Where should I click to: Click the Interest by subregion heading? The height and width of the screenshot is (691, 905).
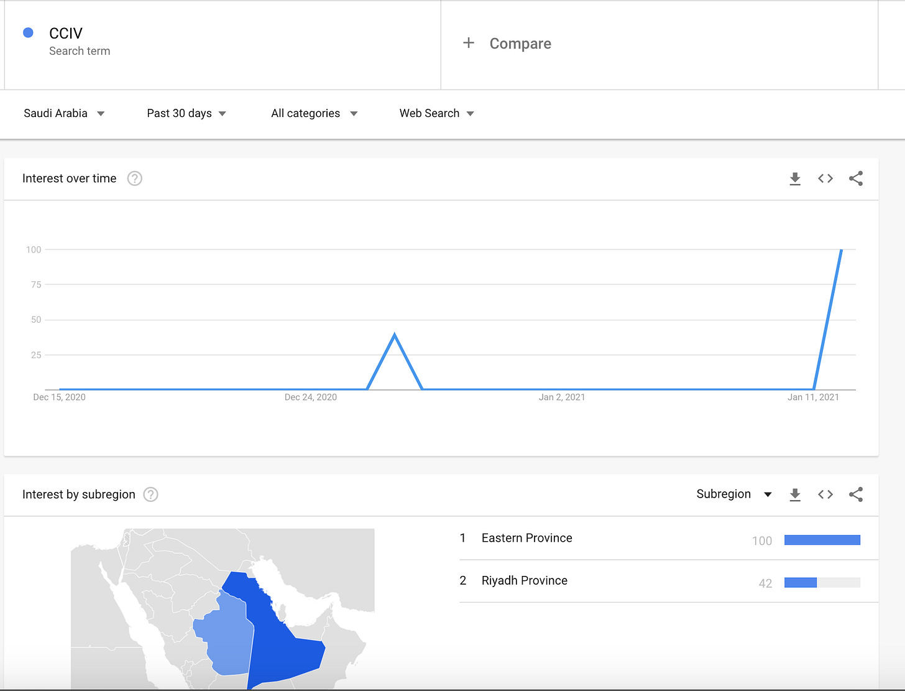[x=78, y=494]
